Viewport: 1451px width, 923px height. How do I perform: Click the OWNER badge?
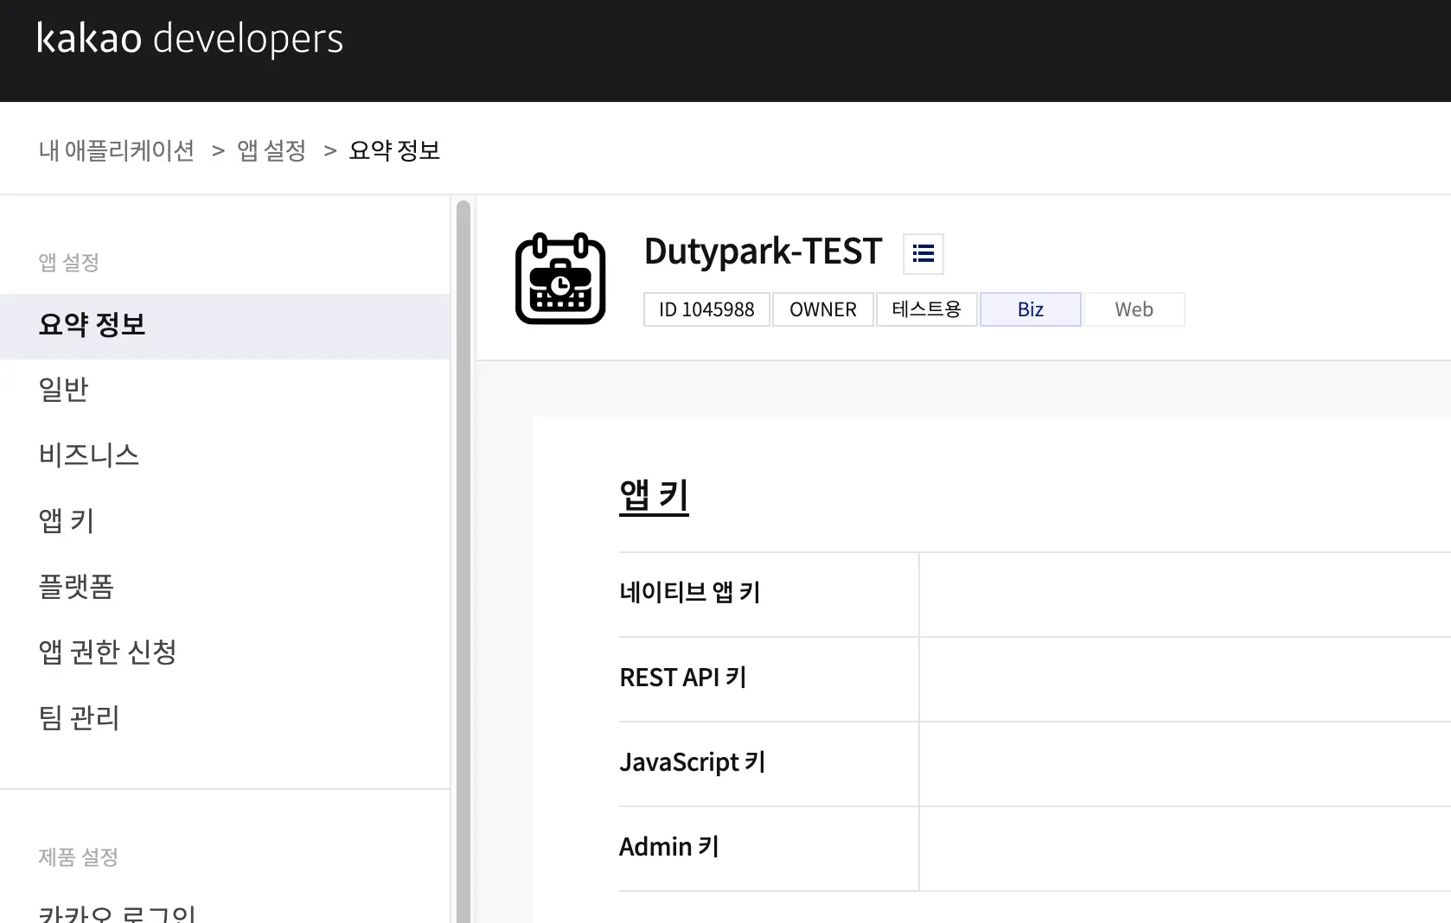pyautogui.click(x=822, y=309)
